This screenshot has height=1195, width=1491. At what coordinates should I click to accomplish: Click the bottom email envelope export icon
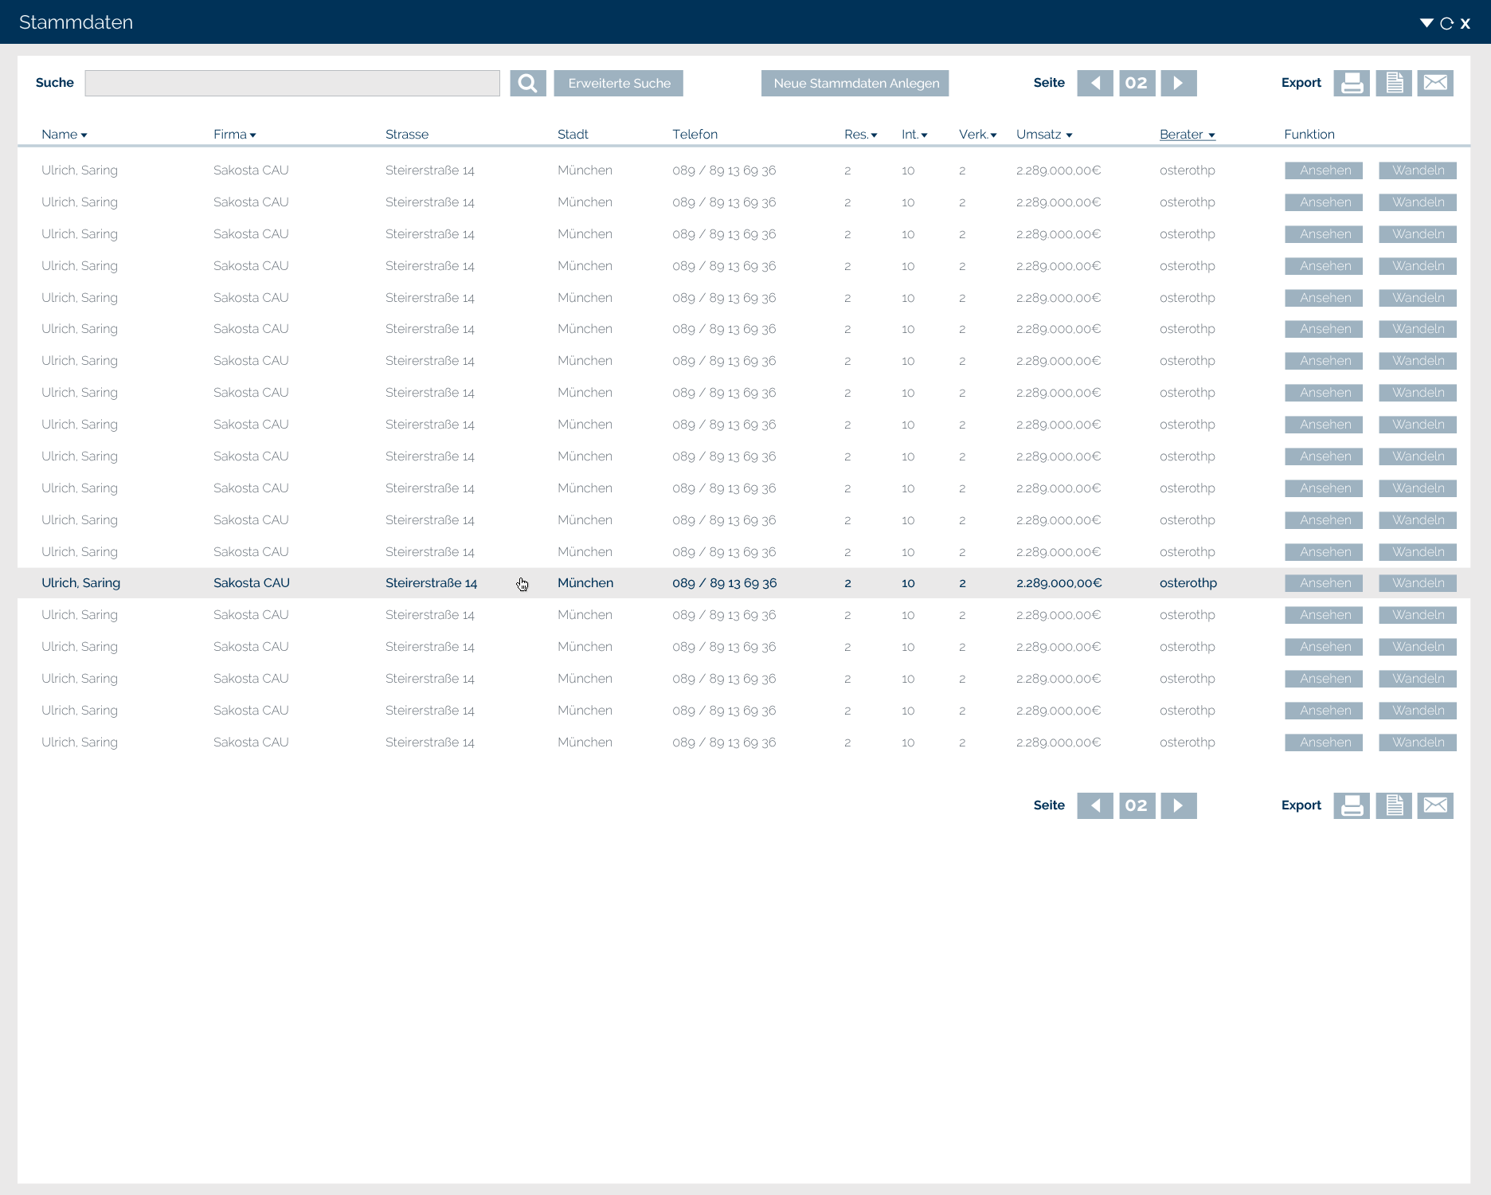coord(1435,805)
